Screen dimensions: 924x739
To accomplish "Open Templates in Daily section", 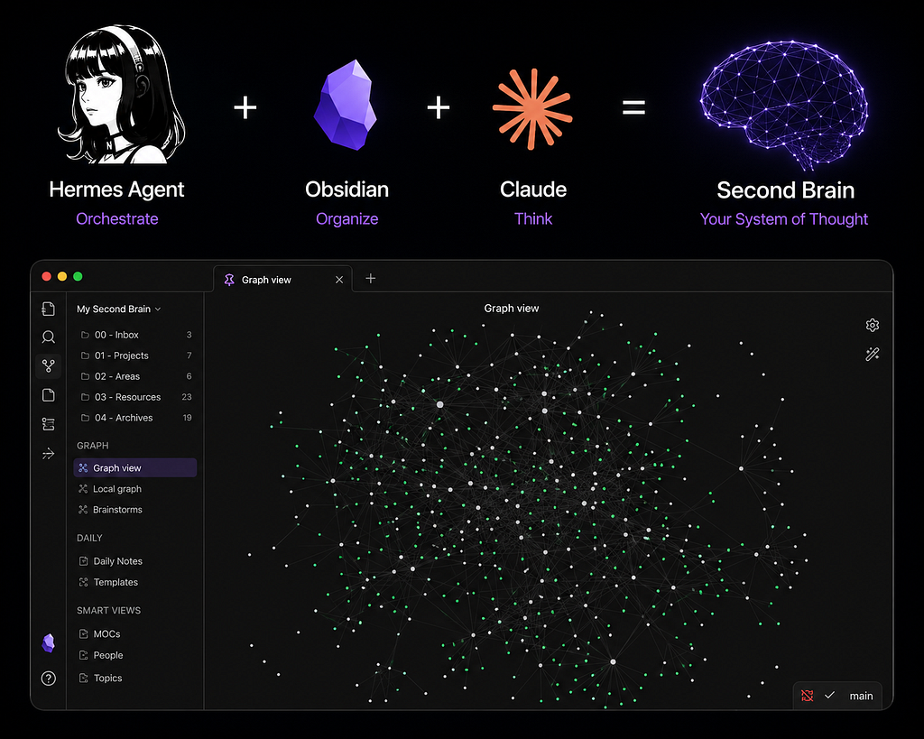I will 135,582.
